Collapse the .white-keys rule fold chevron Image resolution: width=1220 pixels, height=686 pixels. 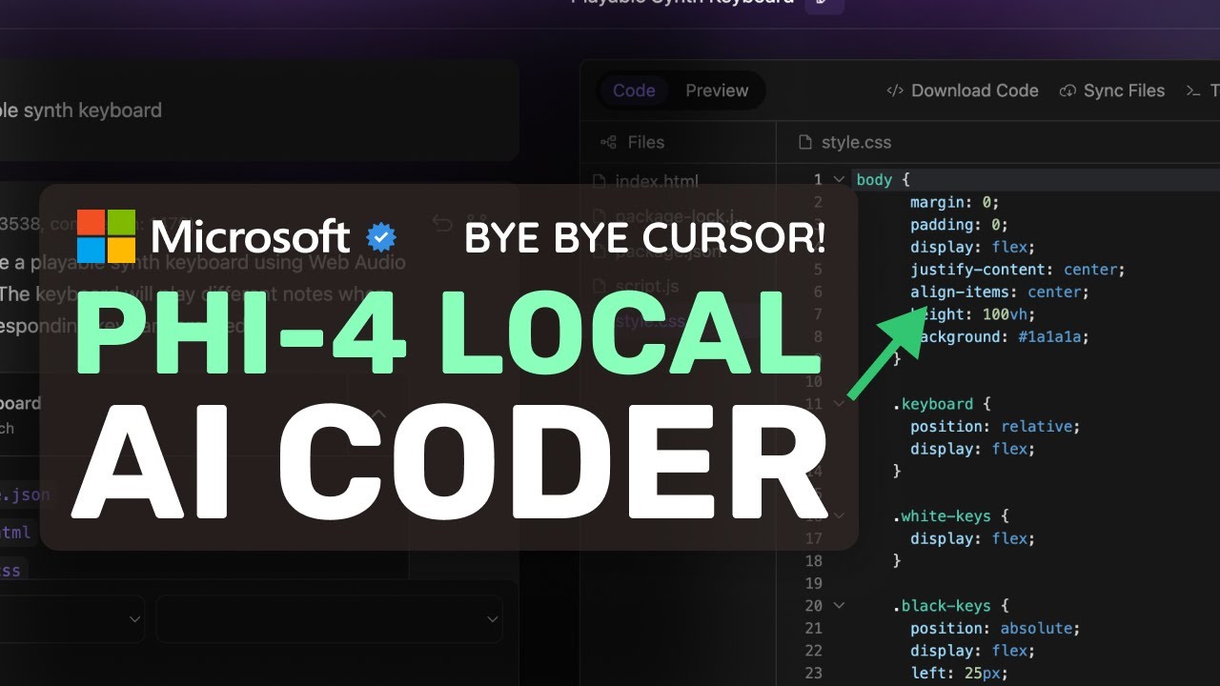pyautogui.click(x=839, y=515)
